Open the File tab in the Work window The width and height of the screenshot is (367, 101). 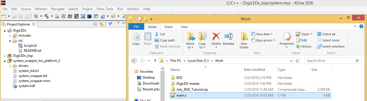(x=136, y=27)
